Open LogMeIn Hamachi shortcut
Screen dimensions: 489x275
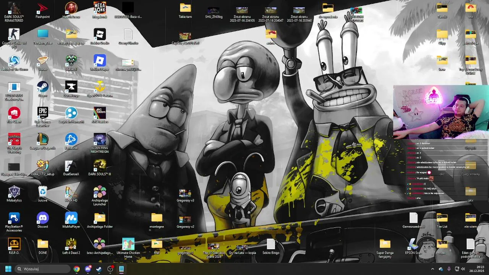pos(71,115)
